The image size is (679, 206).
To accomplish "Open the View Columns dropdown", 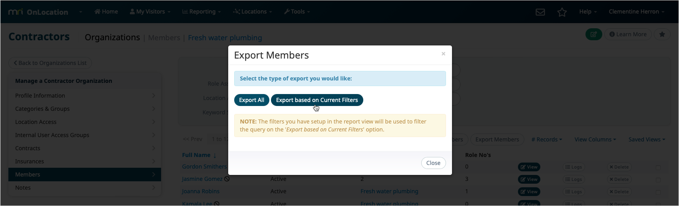I will (x=595, y=139).
